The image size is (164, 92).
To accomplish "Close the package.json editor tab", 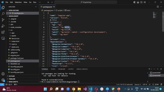I will click(54, 7).
